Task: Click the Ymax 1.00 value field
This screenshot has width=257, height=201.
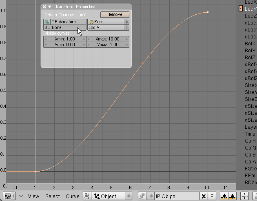Action: [x=108, y=45]
